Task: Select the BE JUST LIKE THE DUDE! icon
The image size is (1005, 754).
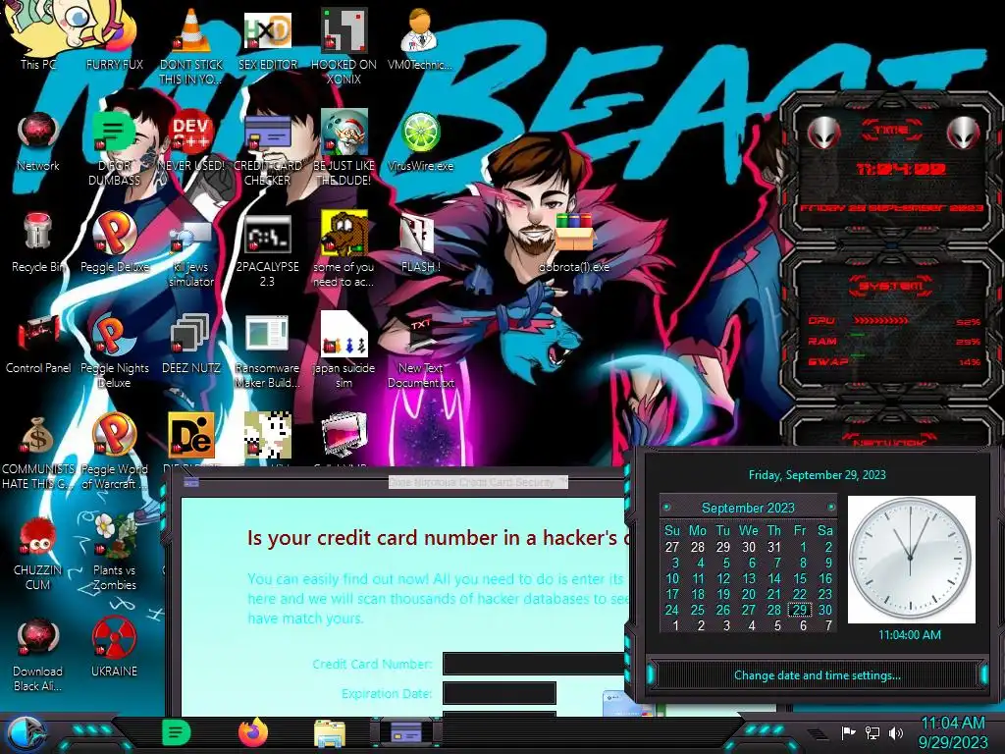Action: pyautogui.click(x=344, y=149)
